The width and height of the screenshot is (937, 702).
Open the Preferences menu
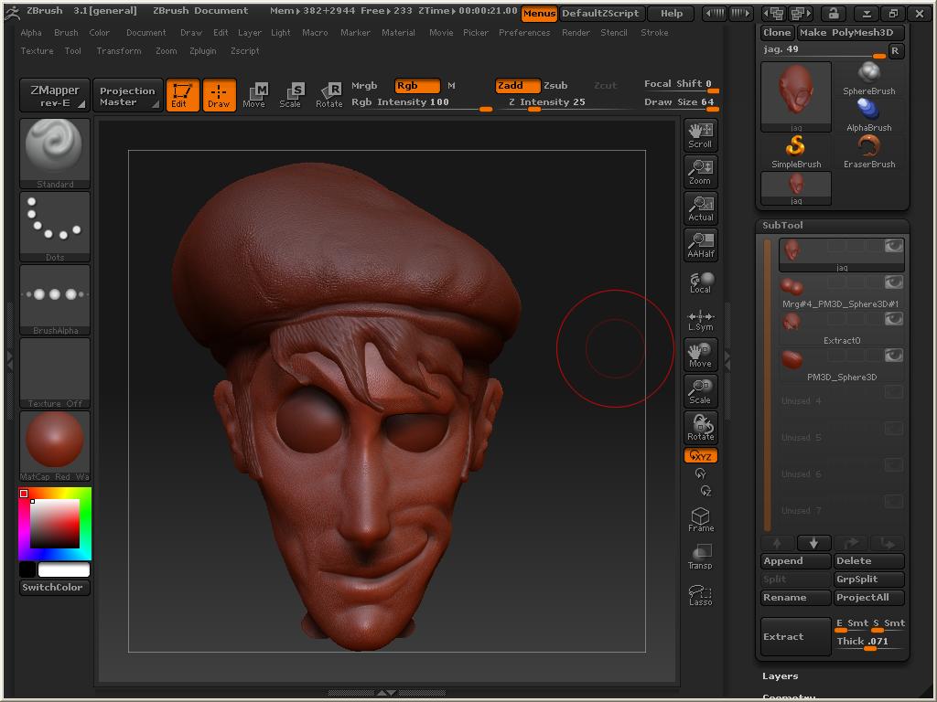524,33
